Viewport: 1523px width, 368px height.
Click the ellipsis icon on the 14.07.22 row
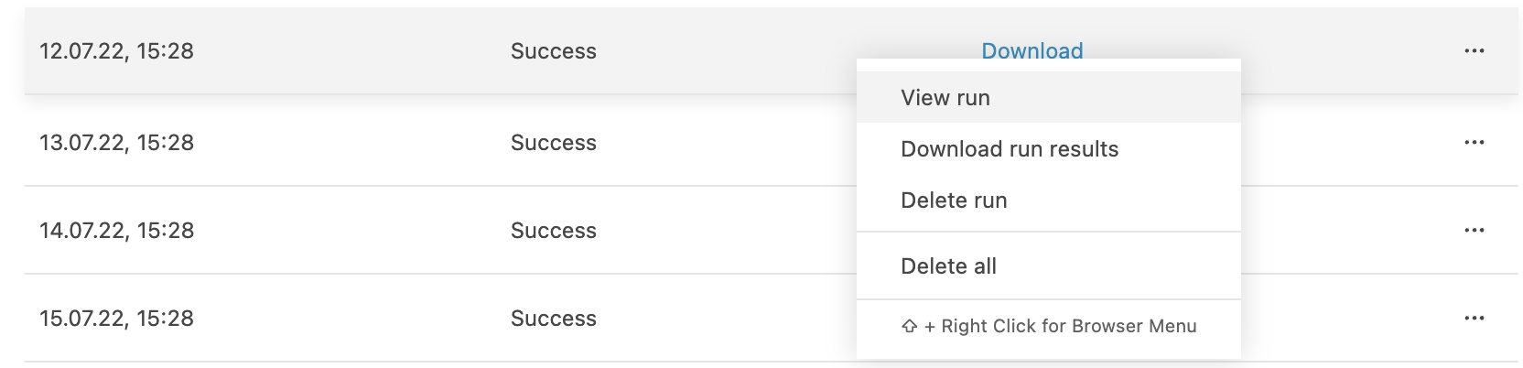click(x=1474, y=231)
